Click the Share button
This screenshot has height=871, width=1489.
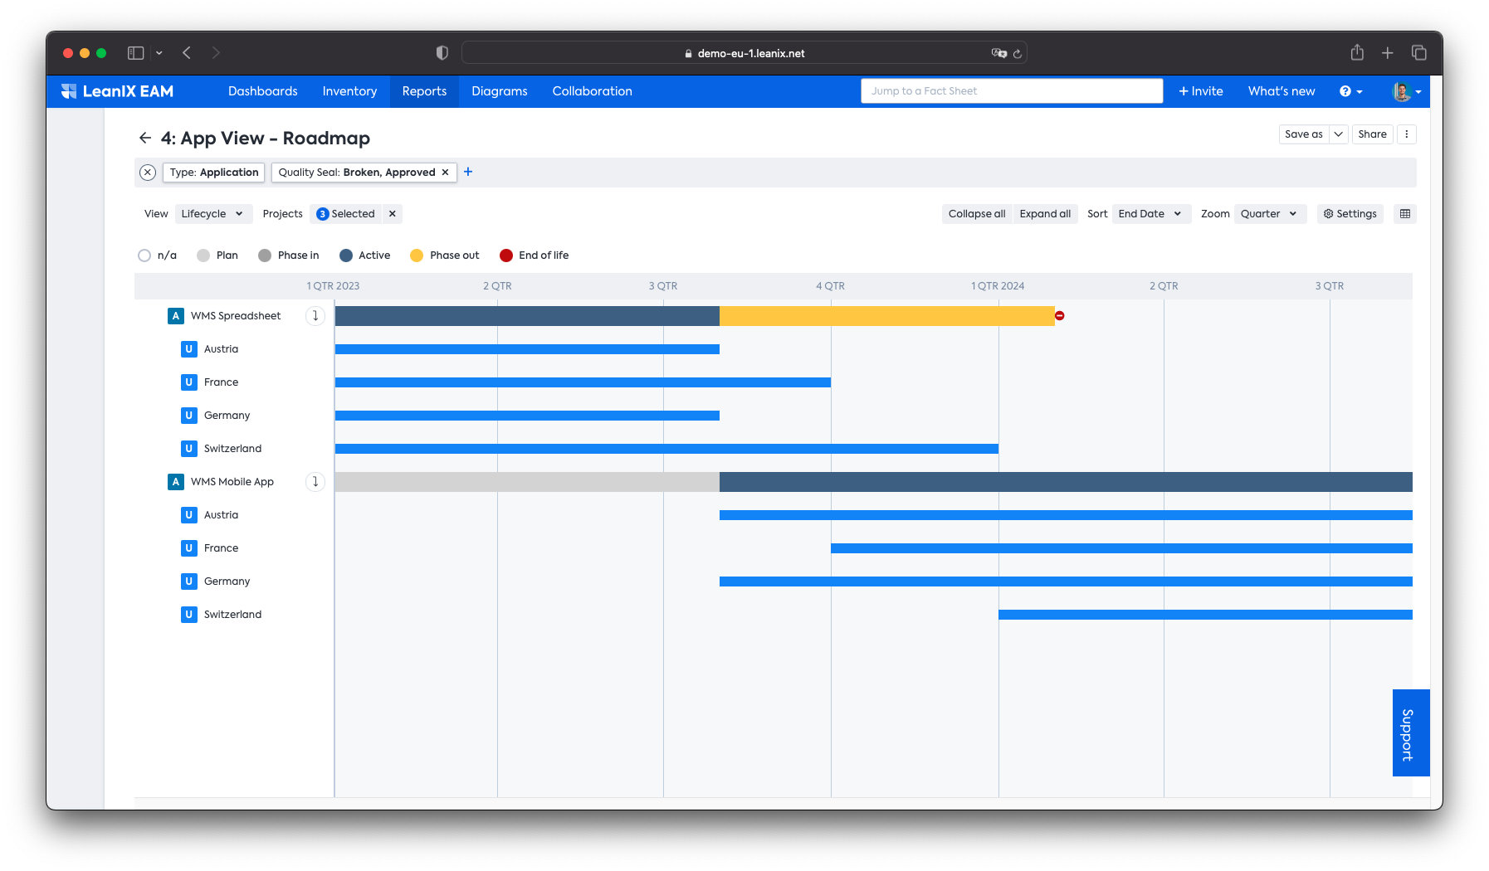[x=1373, y=134]
